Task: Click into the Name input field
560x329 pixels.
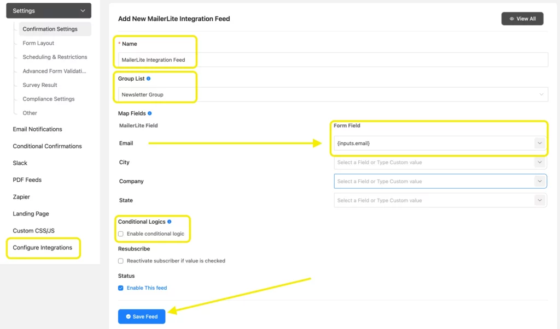Action: coord(333,59)
